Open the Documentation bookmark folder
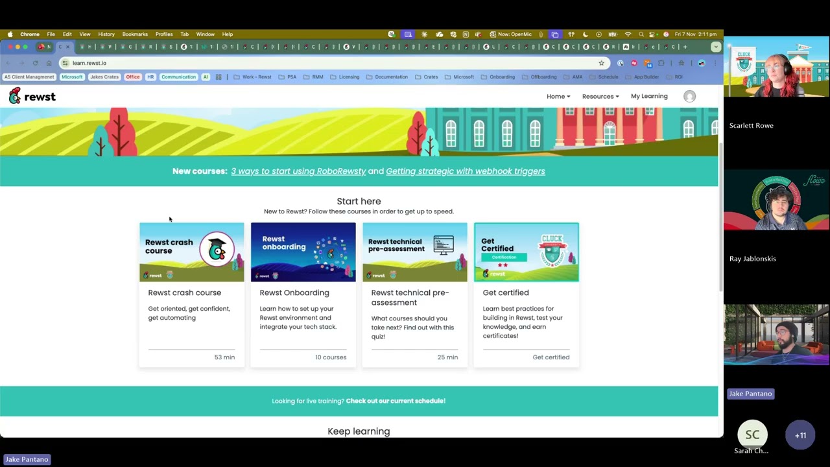The height and width of the screenshot is (467, 830). point(386,77)
